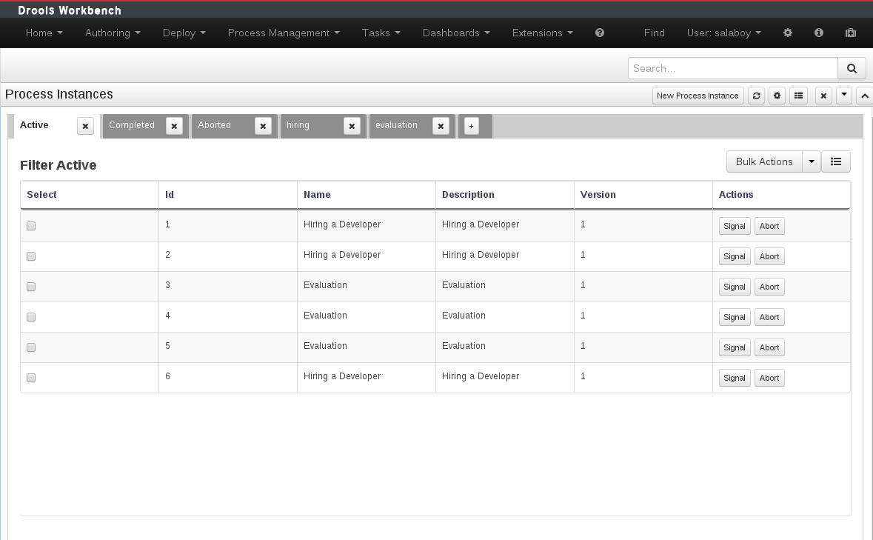Expand the Process Management menu
Image resolution: width=873 pixels, height=540 pixels.
click(284, 33)
